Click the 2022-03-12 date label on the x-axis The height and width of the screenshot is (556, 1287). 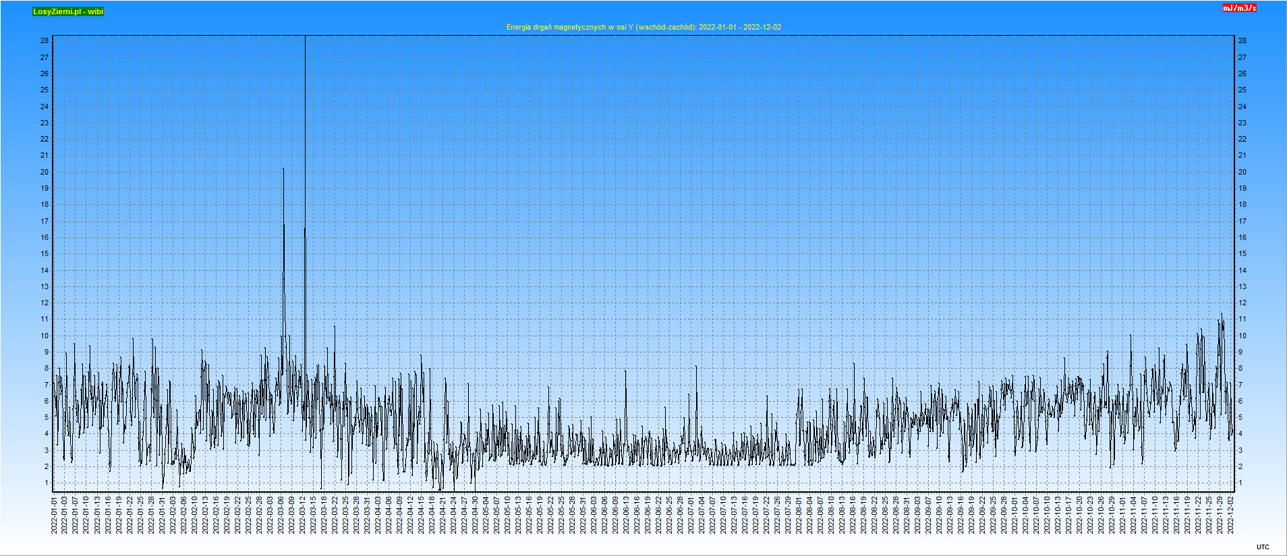(x=303, y=516)
